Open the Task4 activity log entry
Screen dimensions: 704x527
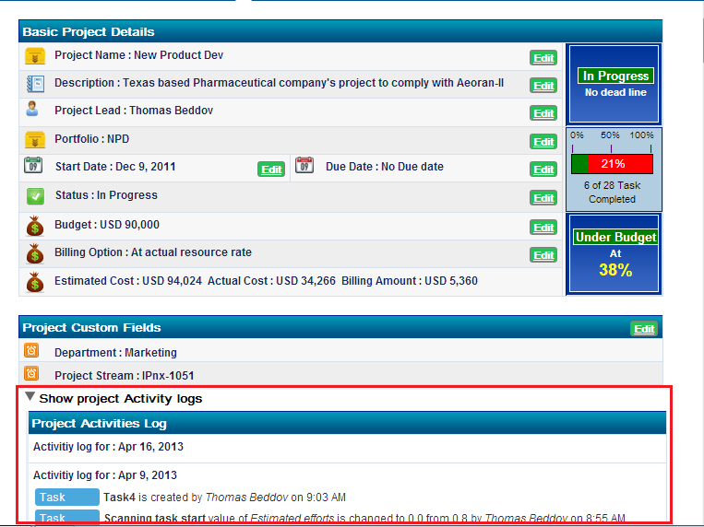coord(119,498)
